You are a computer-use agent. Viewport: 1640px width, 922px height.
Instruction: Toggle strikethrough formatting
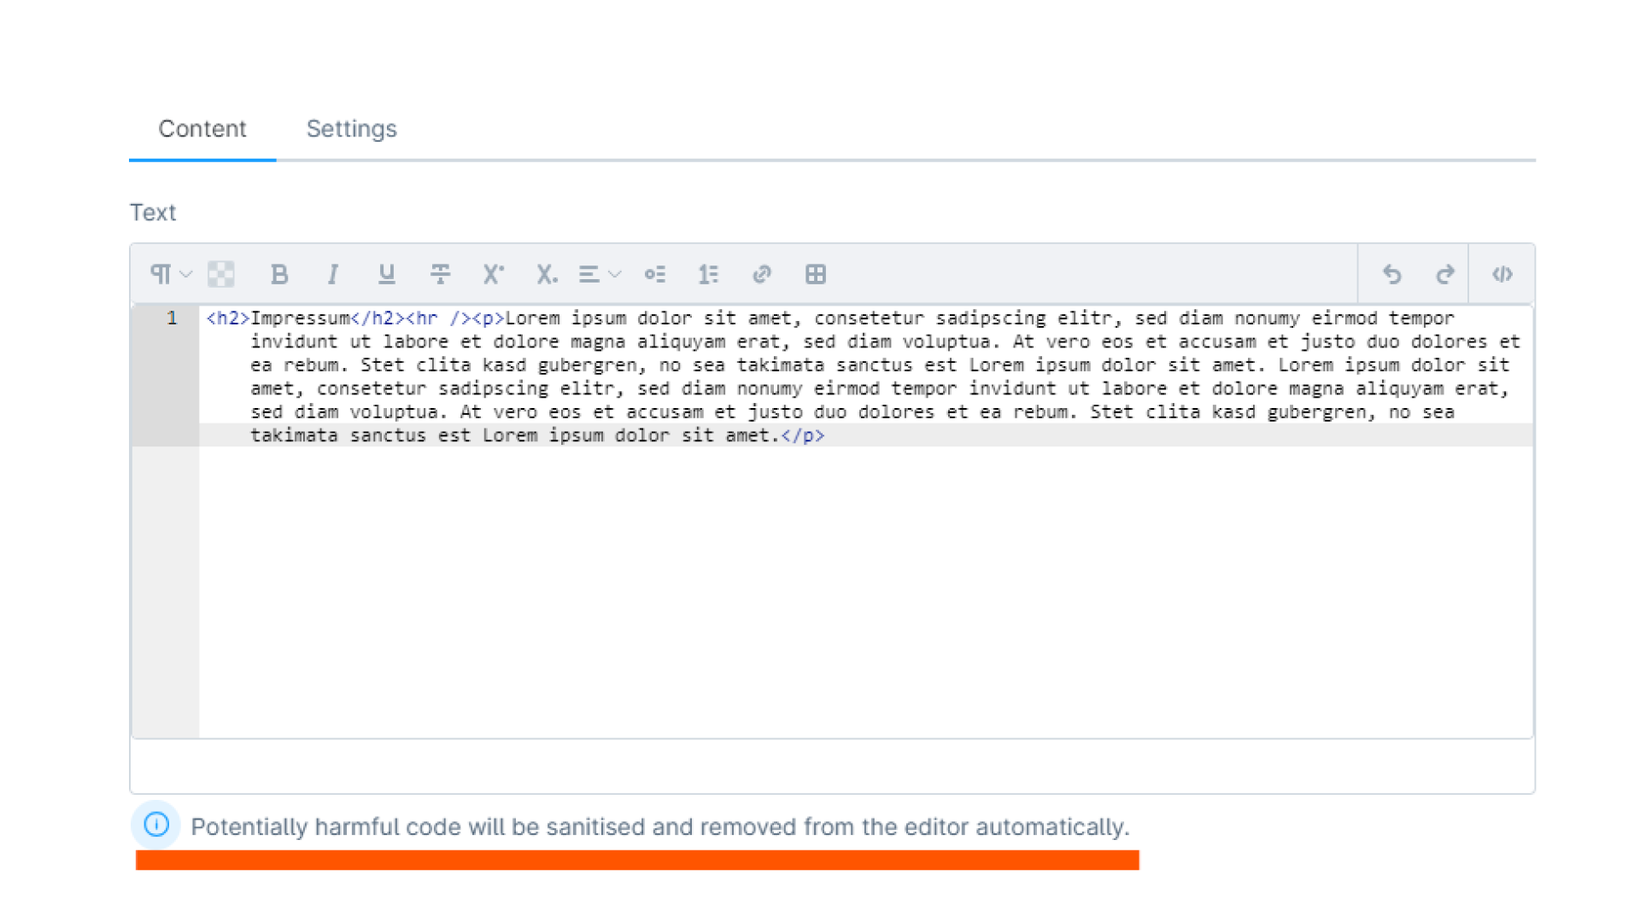click(440, 274)
